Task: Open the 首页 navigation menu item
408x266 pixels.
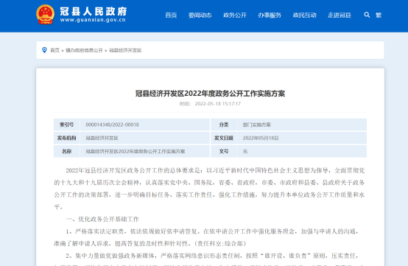Action: tap(171, 15)
